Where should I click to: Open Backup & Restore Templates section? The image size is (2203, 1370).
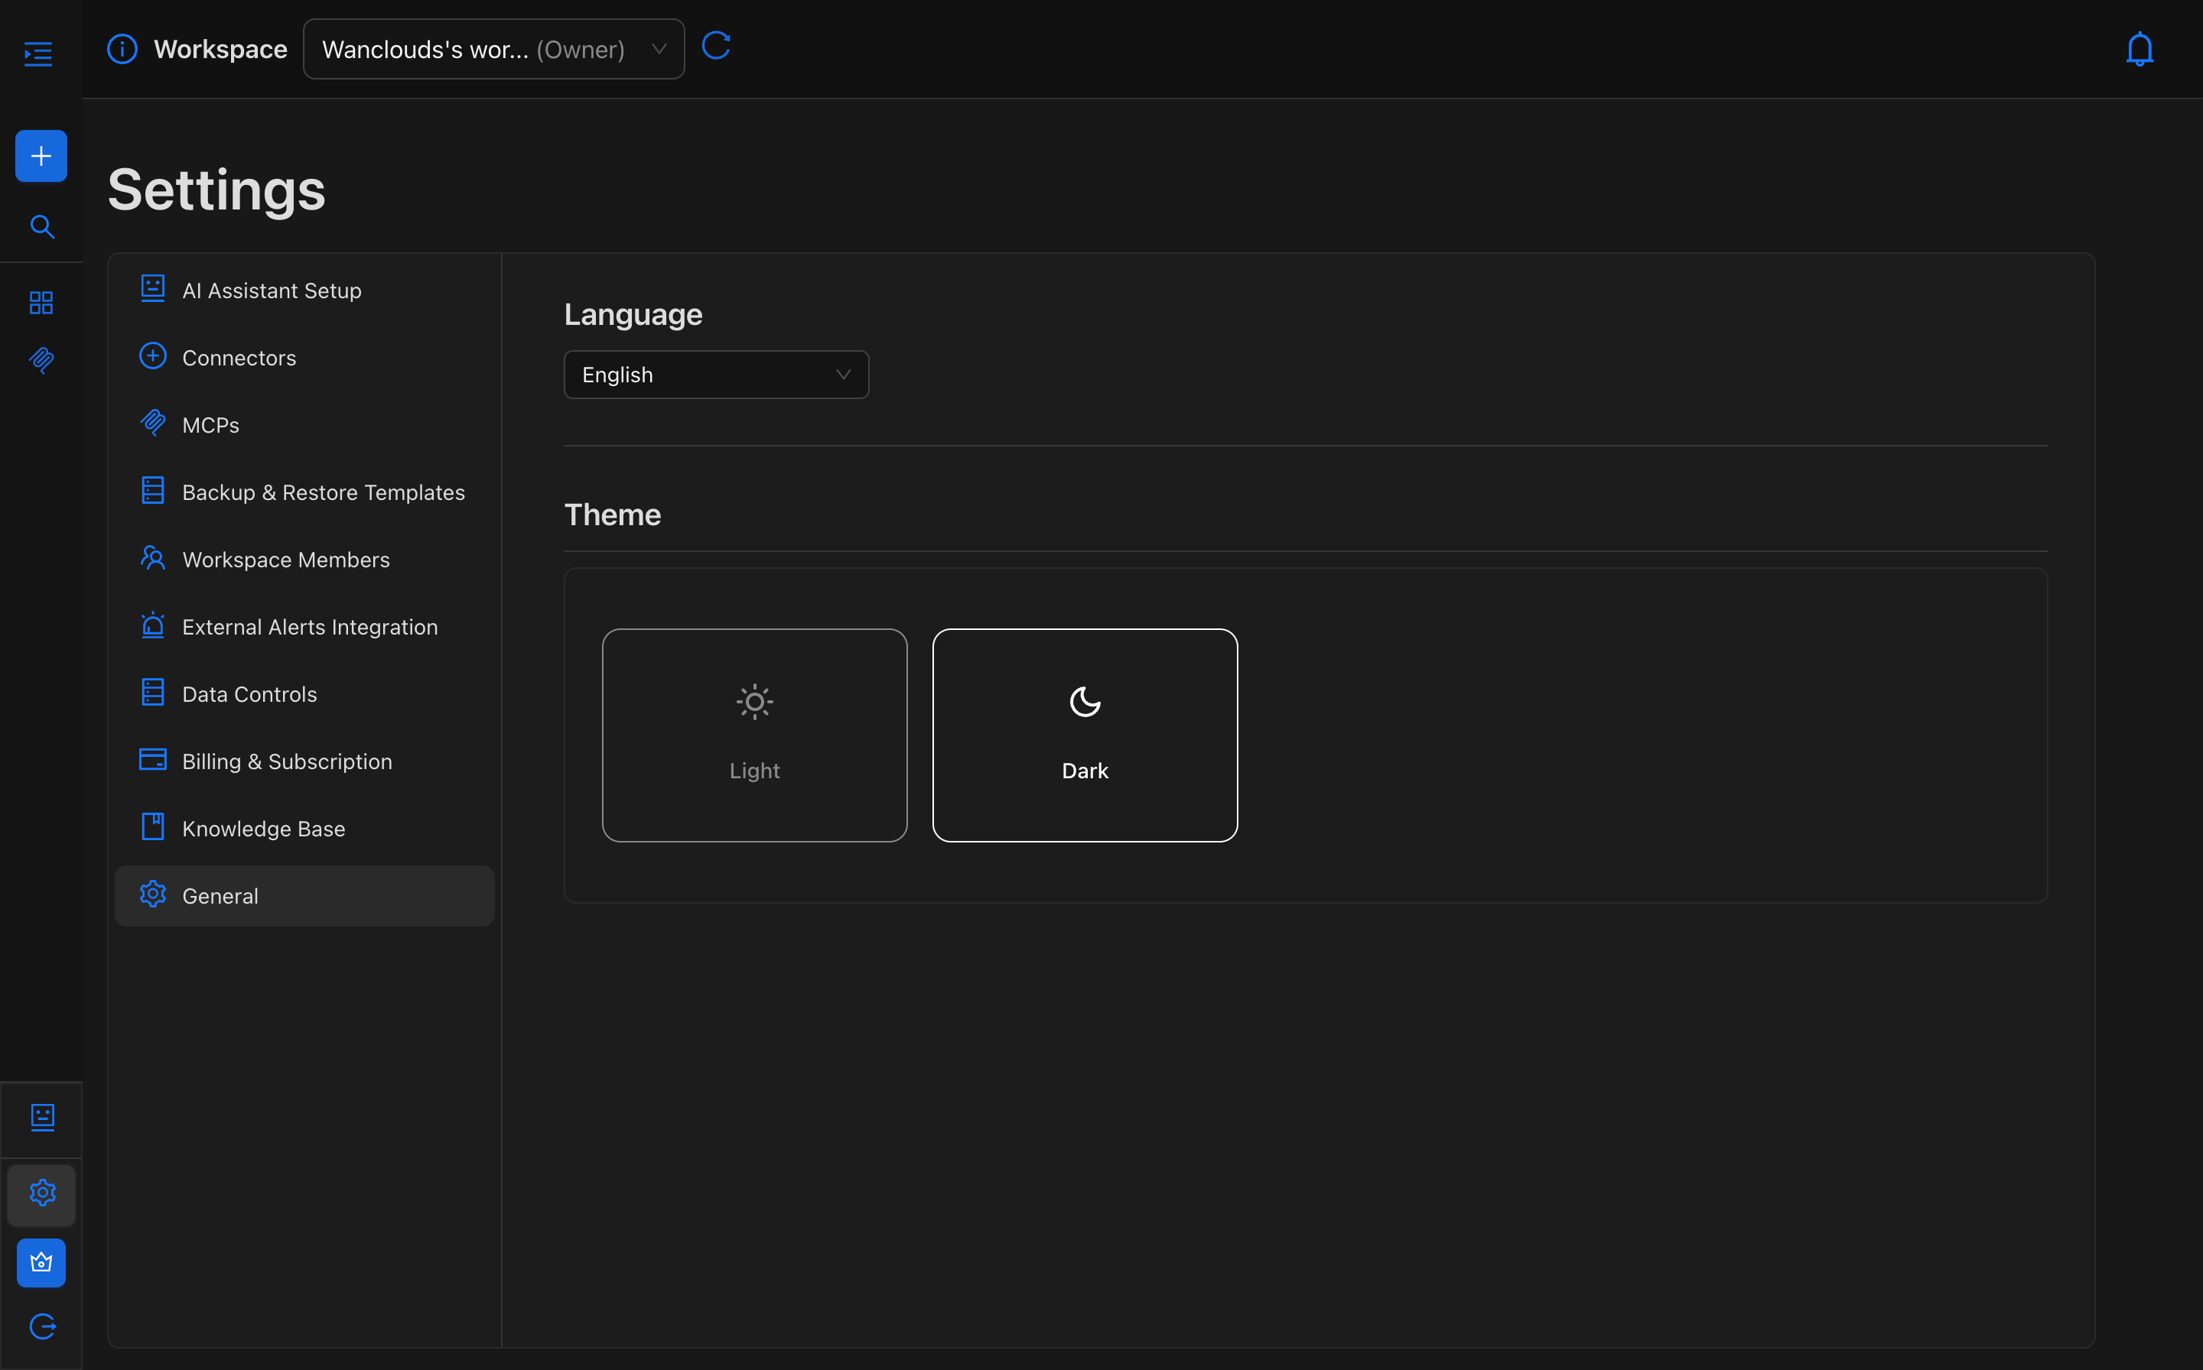tap(323, 492)
